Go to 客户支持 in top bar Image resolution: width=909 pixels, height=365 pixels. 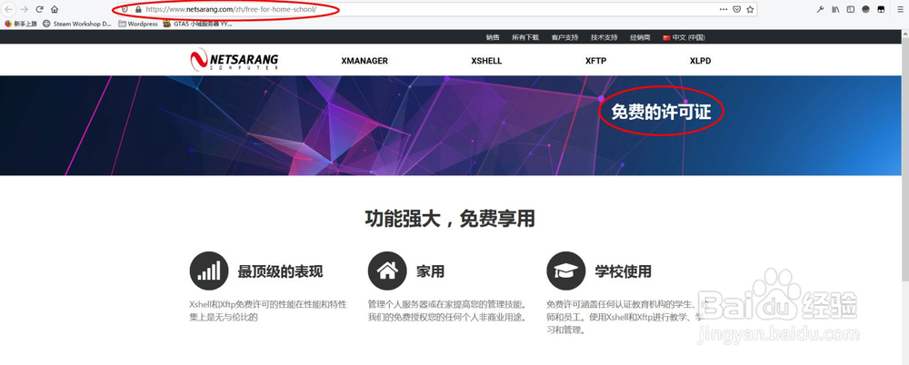pyautogui.click(x=564, y=37)
